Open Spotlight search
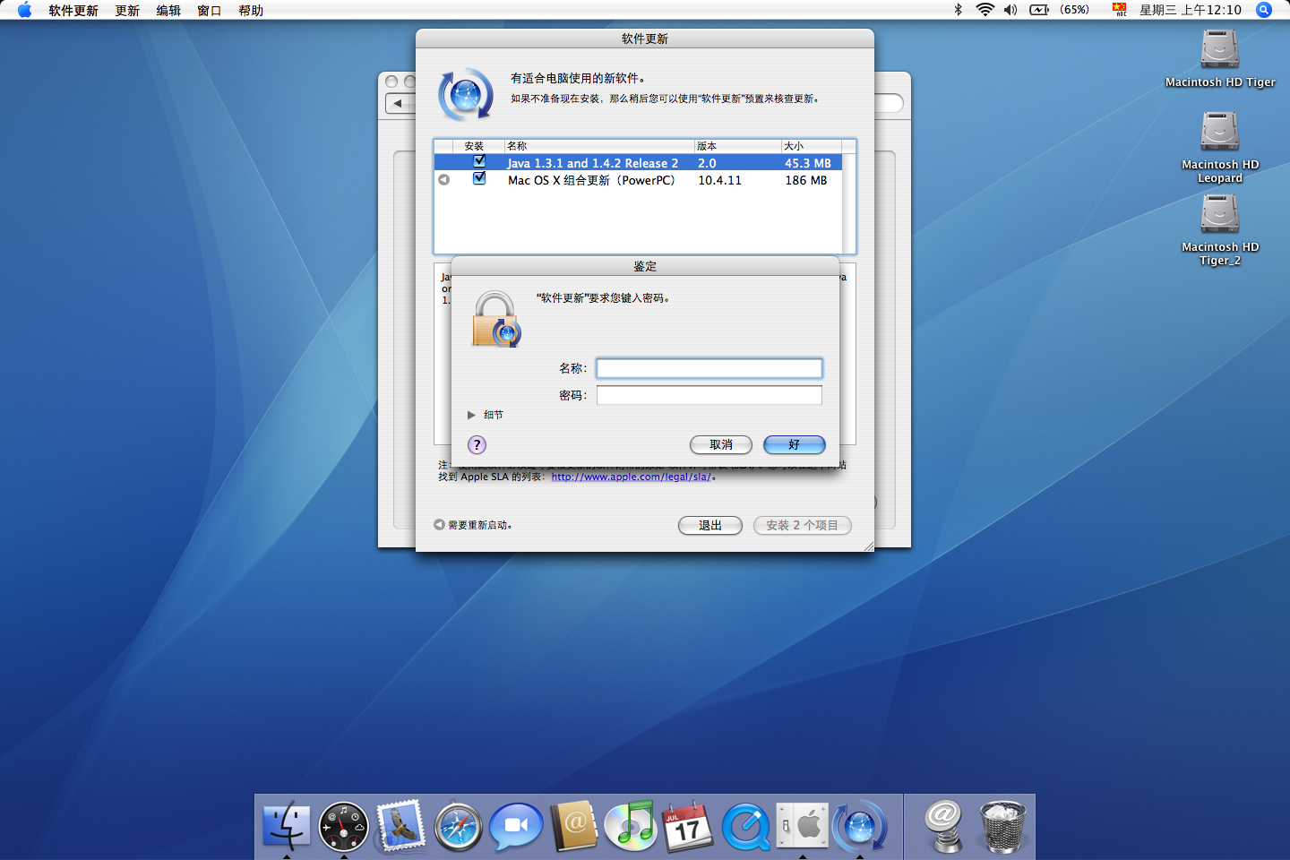Screen dimensions: 1290x860 pos(1264,10)
